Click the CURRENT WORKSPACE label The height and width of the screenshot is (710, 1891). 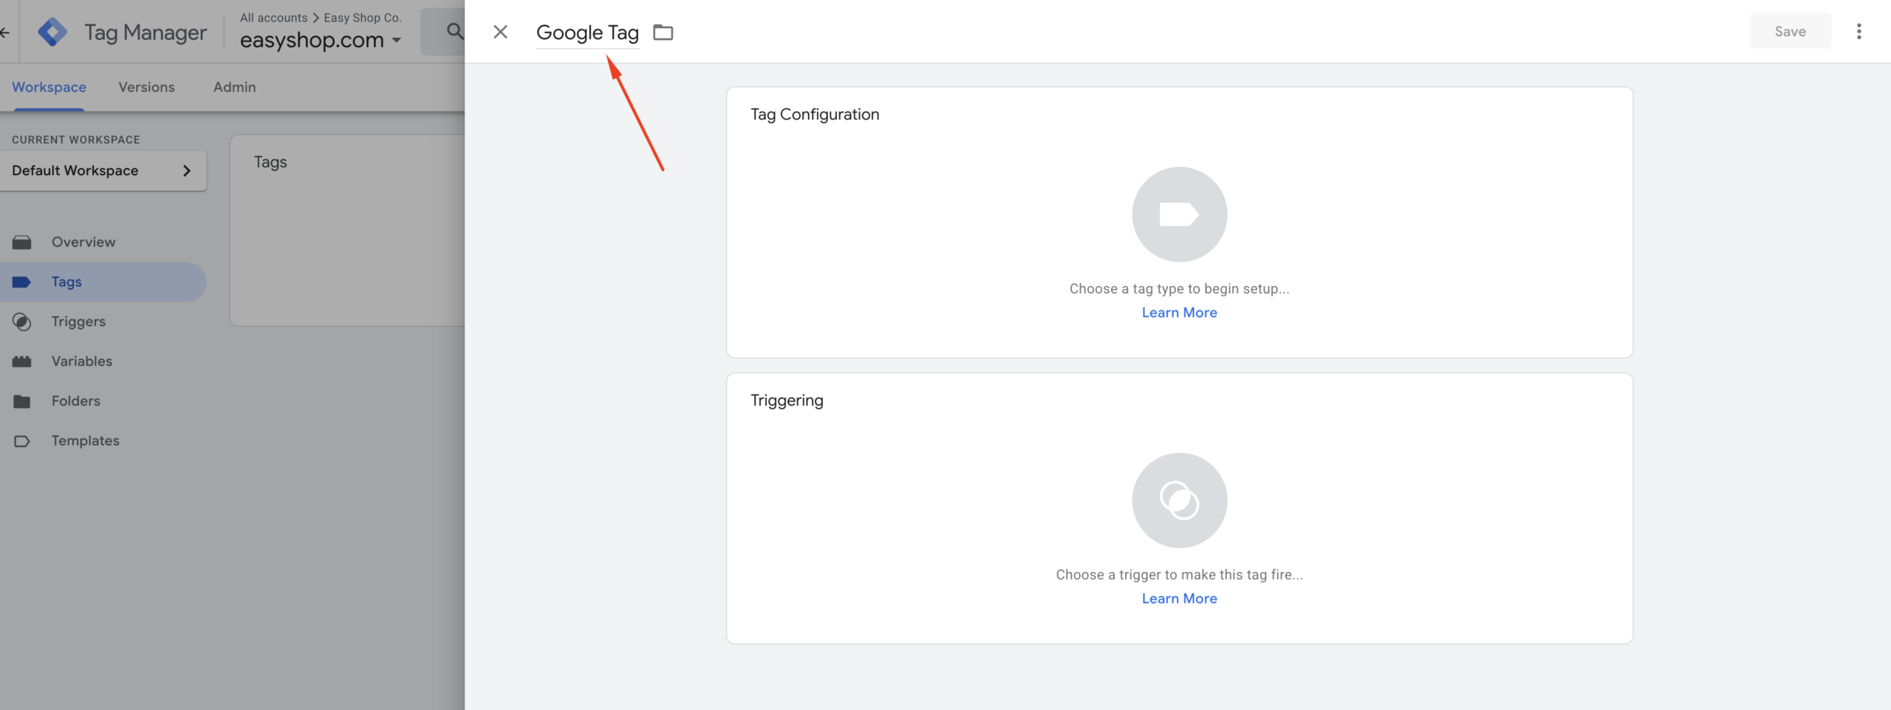[76, 140]
